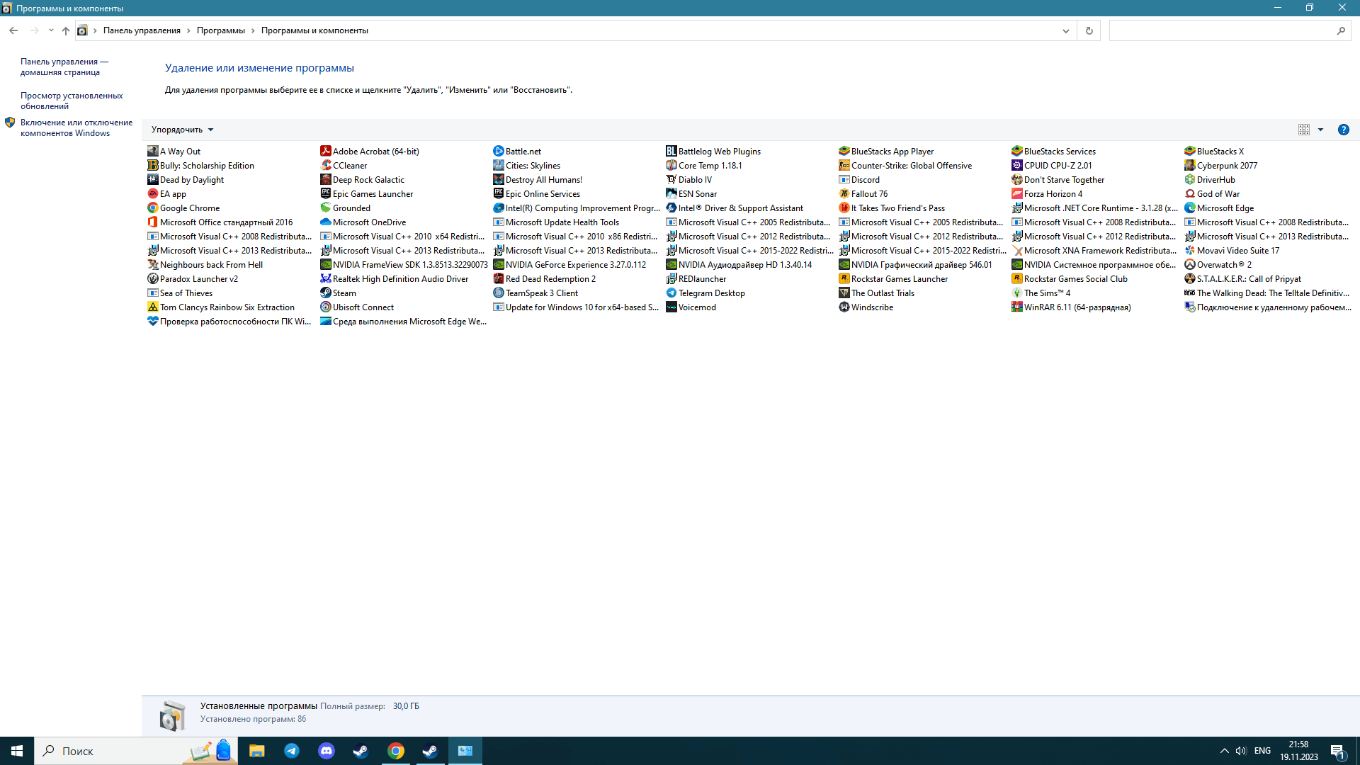Image resolution: width=1360 pixels, height=765 pixels.
Task: Click Программы breadcrumb segment
Action: tap(221, 30)
